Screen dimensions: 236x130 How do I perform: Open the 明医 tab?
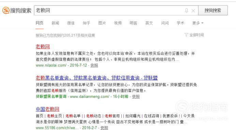[x=133, y=23]
